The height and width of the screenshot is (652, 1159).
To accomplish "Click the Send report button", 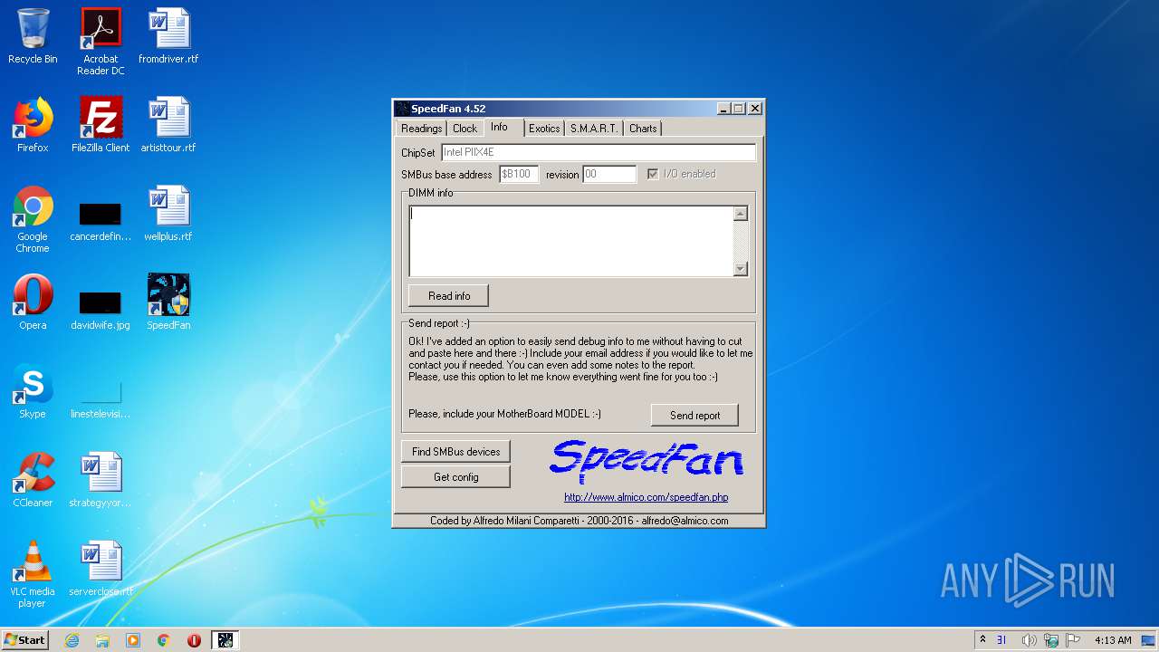I will pos(694,416).
